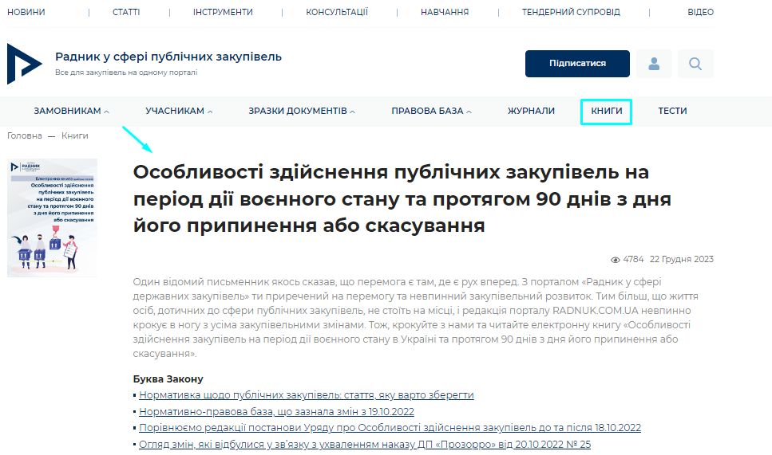Open Новини in top navigation
The height and width of the screenshot is (455, 772).
(26, 12)
